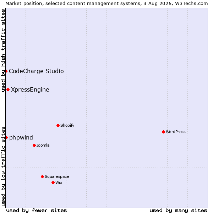Select the WordPress red marker

163,132
